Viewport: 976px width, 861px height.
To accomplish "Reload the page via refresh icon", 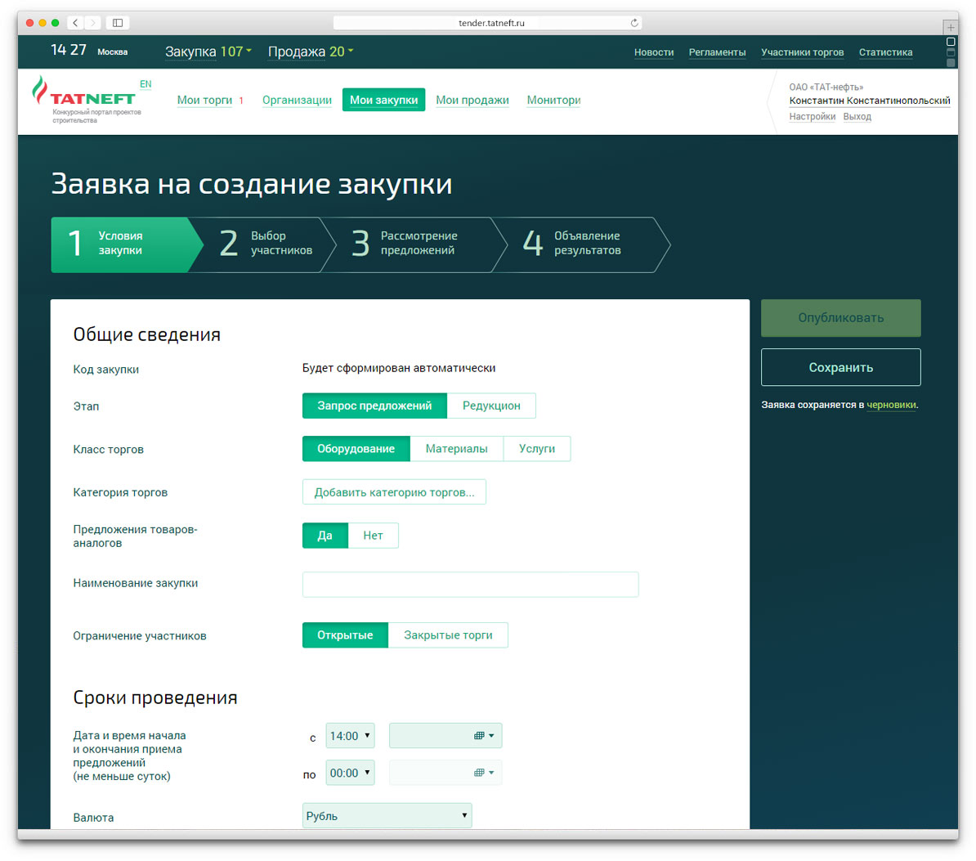I will click(634, 23).
